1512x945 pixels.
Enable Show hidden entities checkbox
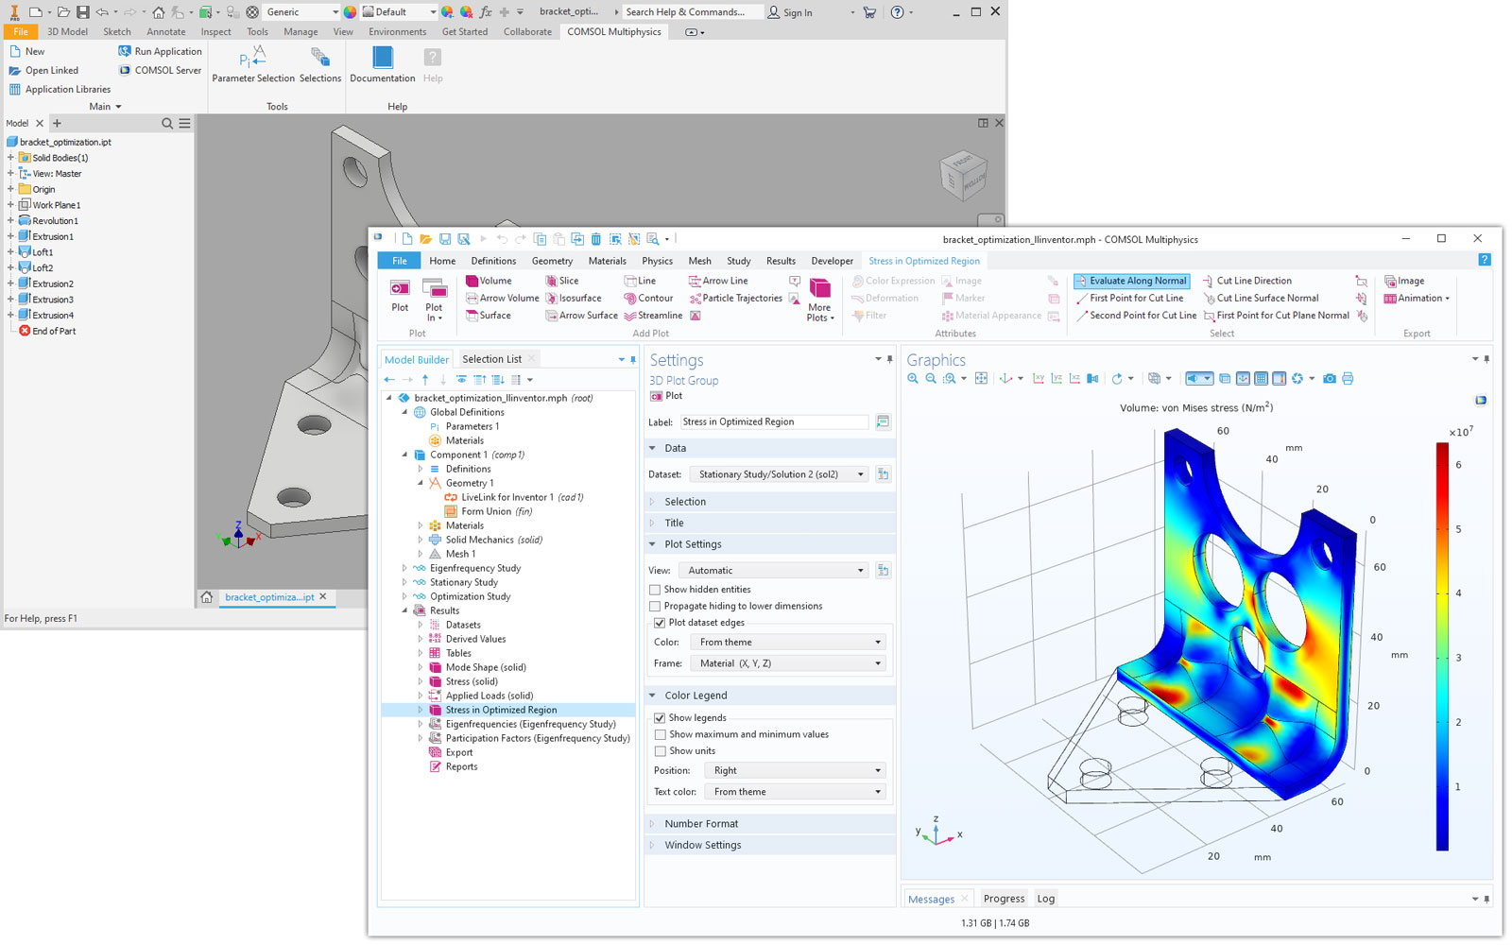click(x=655, y=590)
